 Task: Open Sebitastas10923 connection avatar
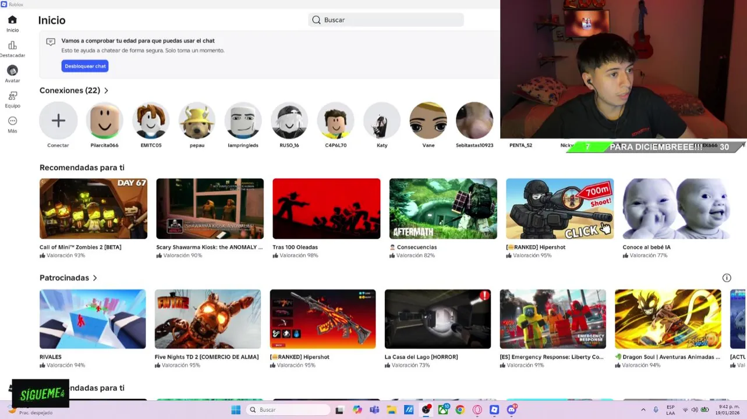[475, 120]
